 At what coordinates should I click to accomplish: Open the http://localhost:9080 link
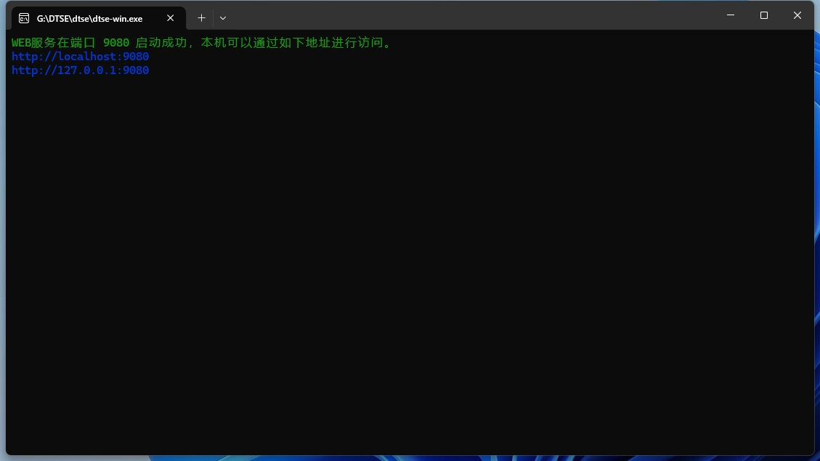[x=80, y=57]
